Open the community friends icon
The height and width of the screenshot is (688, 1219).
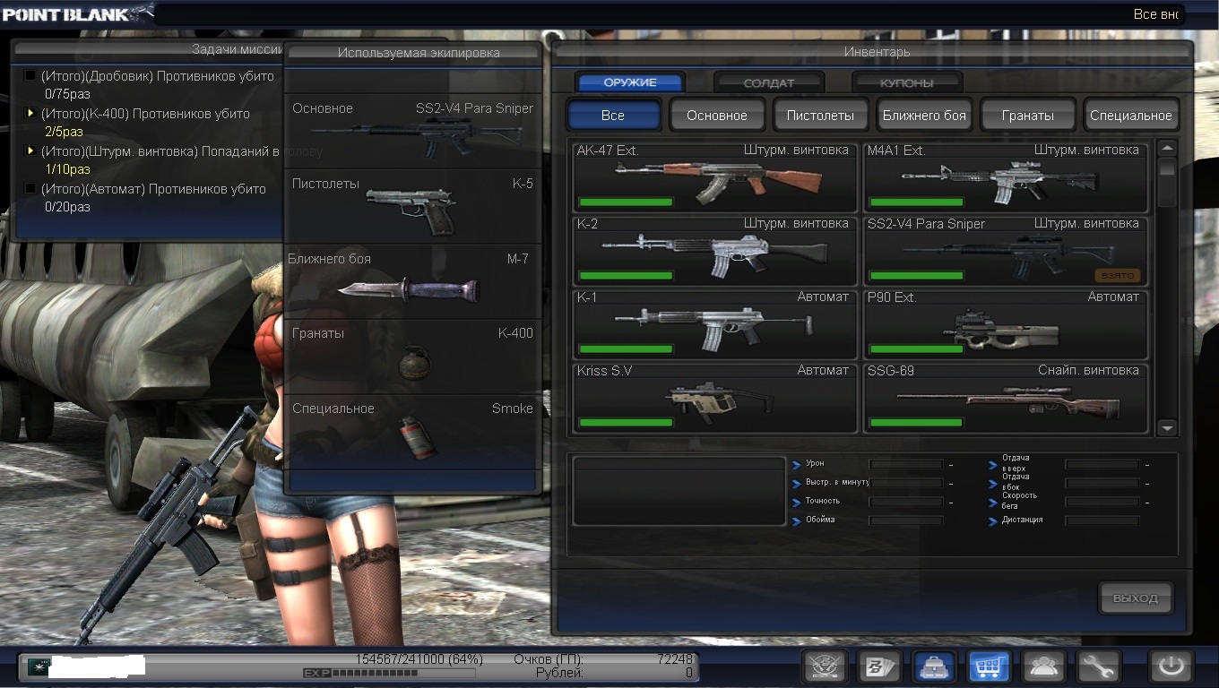pos(1043,667)
